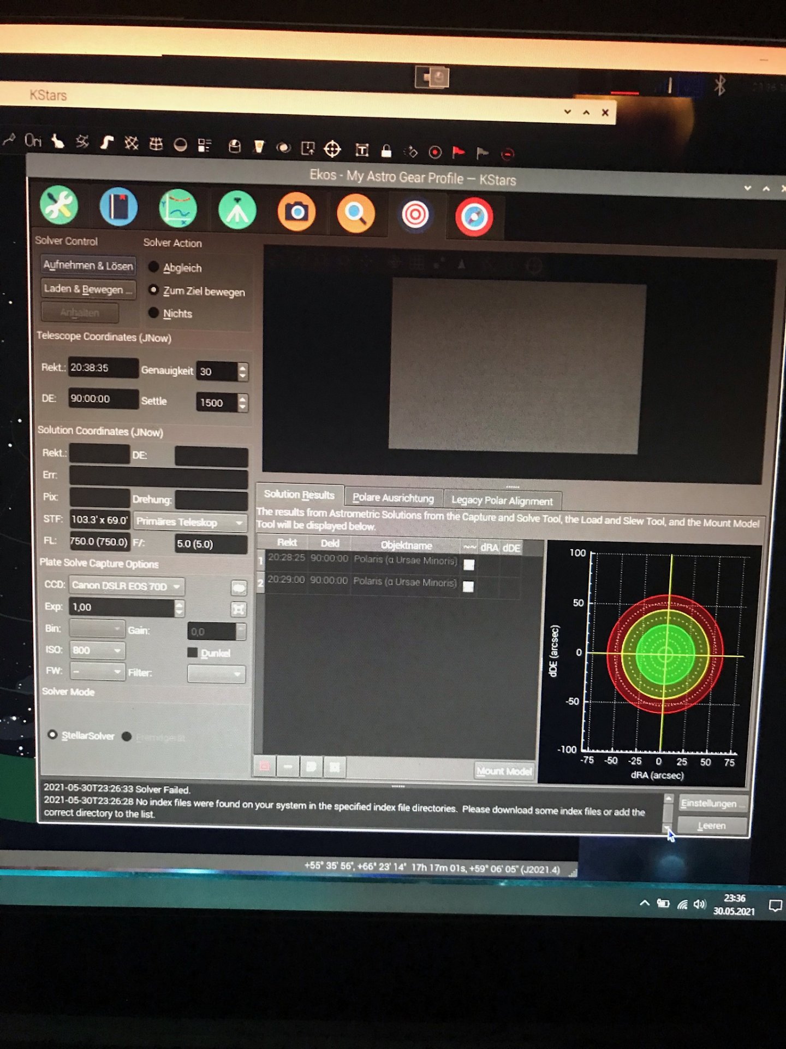Open the Primäres Teleskop dropdown
Viewport: 786px width, 1049px height.
click(190, 522)
